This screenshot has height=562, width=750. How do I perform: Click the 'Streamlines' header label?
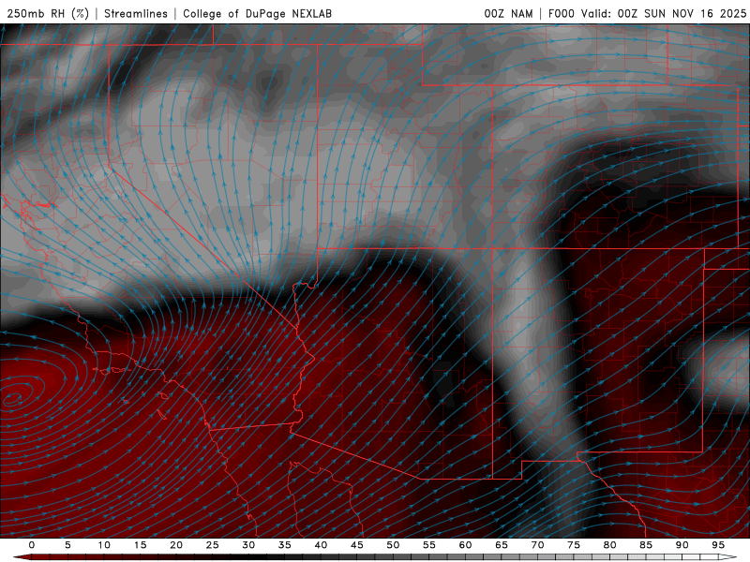click(x=136, y=14)
